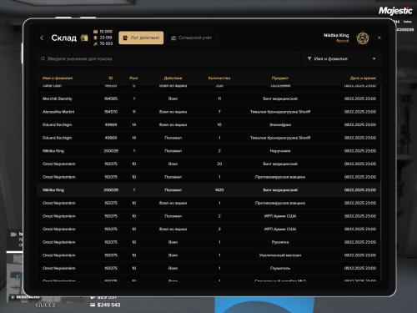Close the Склад tablet window with X

click(379, 38)
